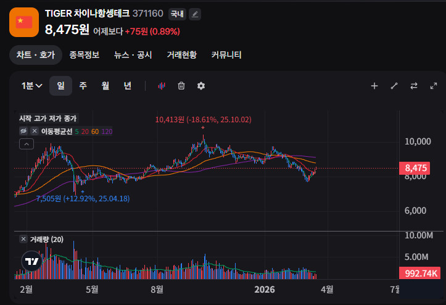The image size is (446, 305).
Task: Remove the 거래량 (20) indicator with X
Action: coord(23,239)
